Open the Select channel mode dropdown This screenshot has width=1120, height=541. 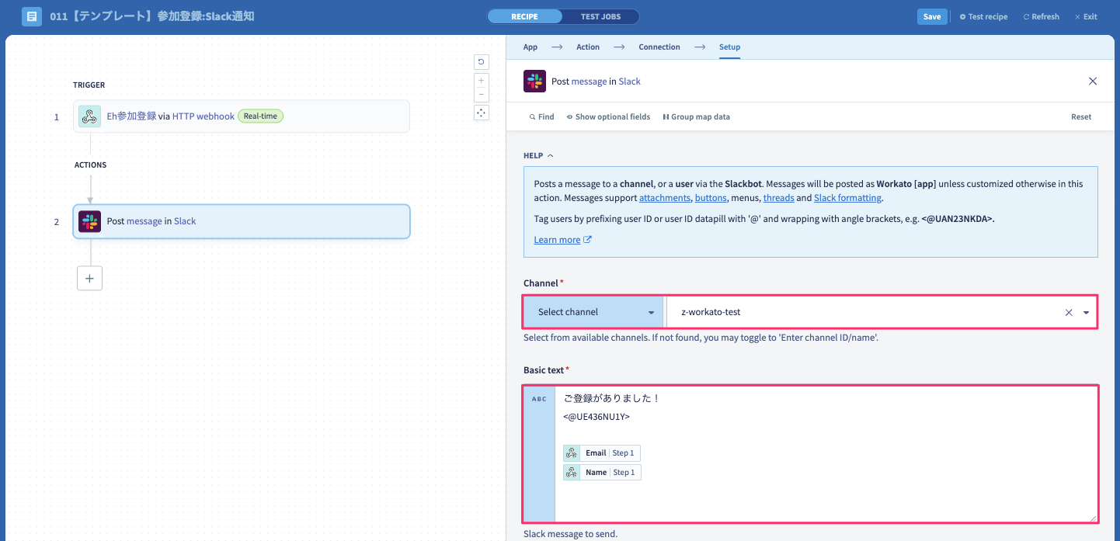pyautogui.click(x=593, y=312)
